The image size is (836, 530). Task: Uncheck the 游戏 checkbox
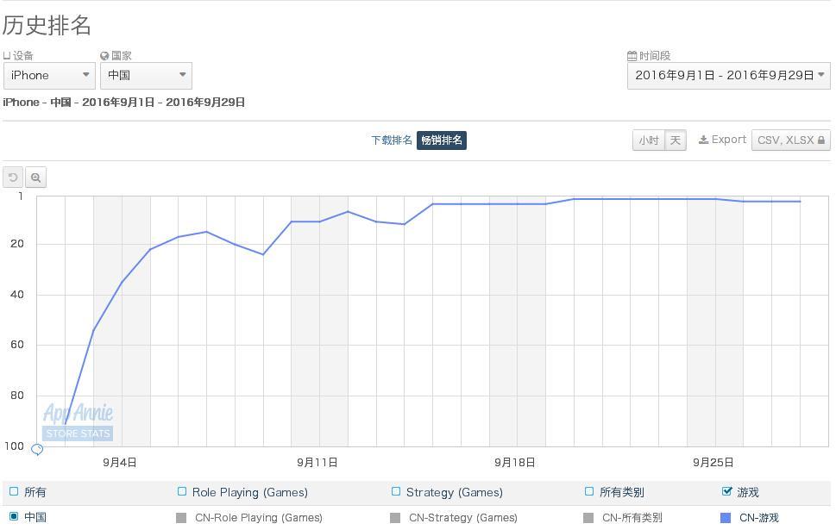(x=726, y=491)
